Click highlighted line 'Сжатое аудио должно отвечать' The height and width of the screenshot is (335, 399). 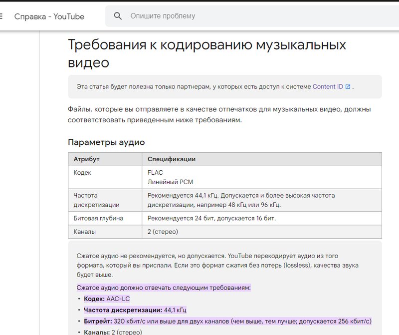click(x=164, y=288)
